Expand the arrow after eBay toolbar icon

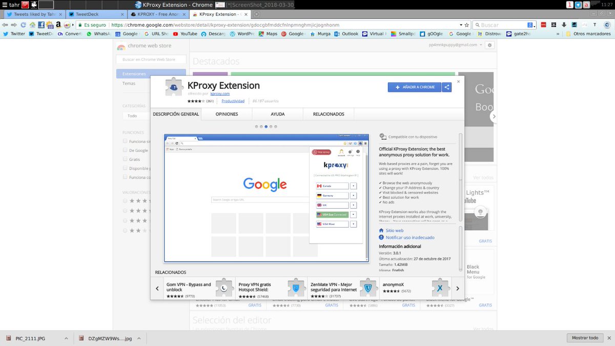[73, 25]
